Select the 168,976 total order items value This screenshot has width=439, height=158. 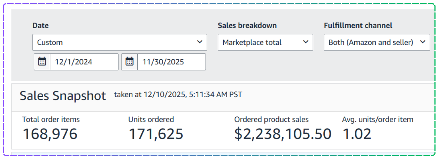[50, 134]
